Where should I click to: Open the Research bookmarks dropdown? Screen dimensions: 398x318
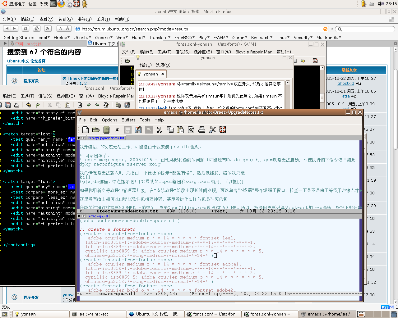[x=262, y=38]
